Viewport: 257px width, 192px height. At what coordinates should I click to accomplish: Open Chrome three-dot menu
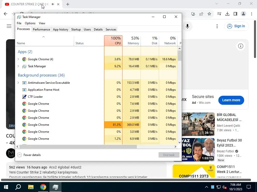click(x=251, y=14)
